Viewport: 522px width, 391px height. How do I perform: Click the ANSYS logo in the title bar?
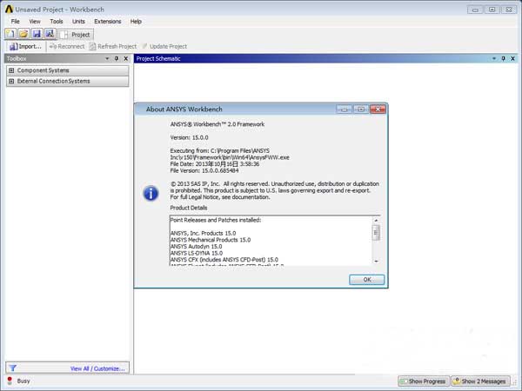tap(9, 10)
